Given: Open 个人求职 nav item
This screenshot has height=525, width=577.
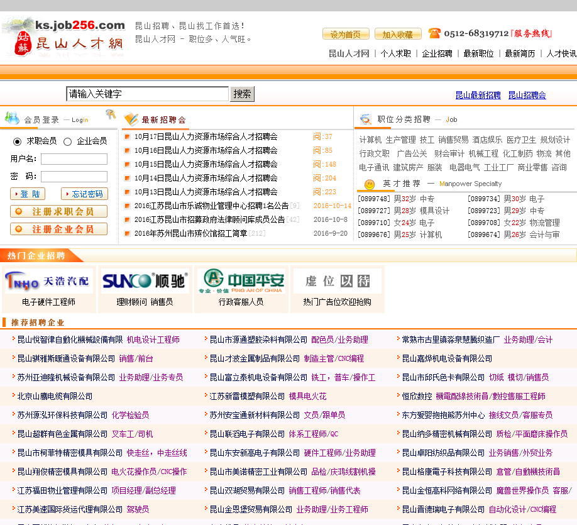Looking at the screenshot, I should 395,53.
